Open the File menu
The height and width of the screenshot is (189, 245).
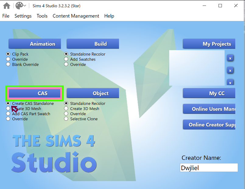(x=6, y=16)
